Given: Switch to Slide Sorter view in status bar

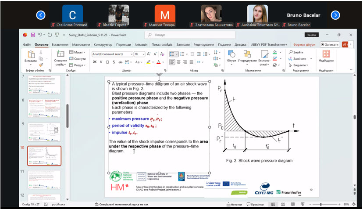Looking at the screenshot, I should 283,205.
